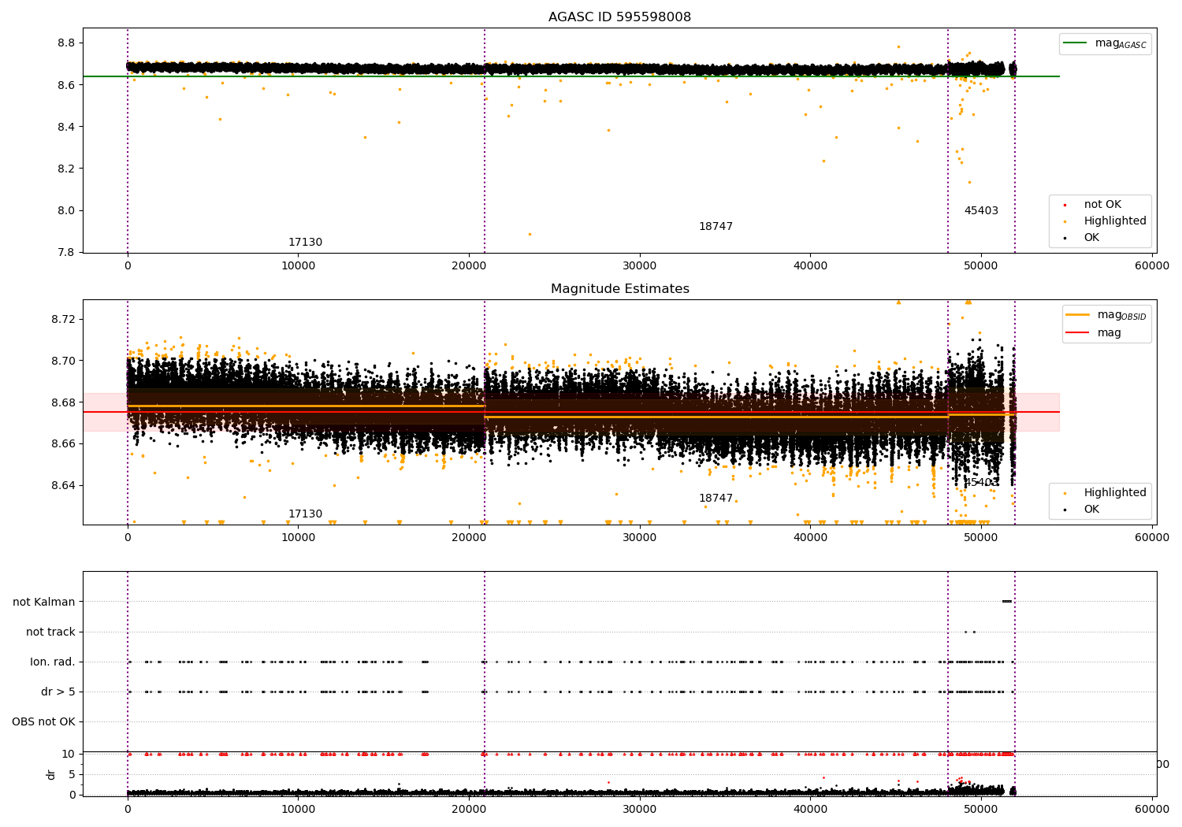This screenshot has height=827, width=1182.
Task: Click the 8.2 y-axis tick in top plot
Action: pyautogui.click(x=66, y=169)
